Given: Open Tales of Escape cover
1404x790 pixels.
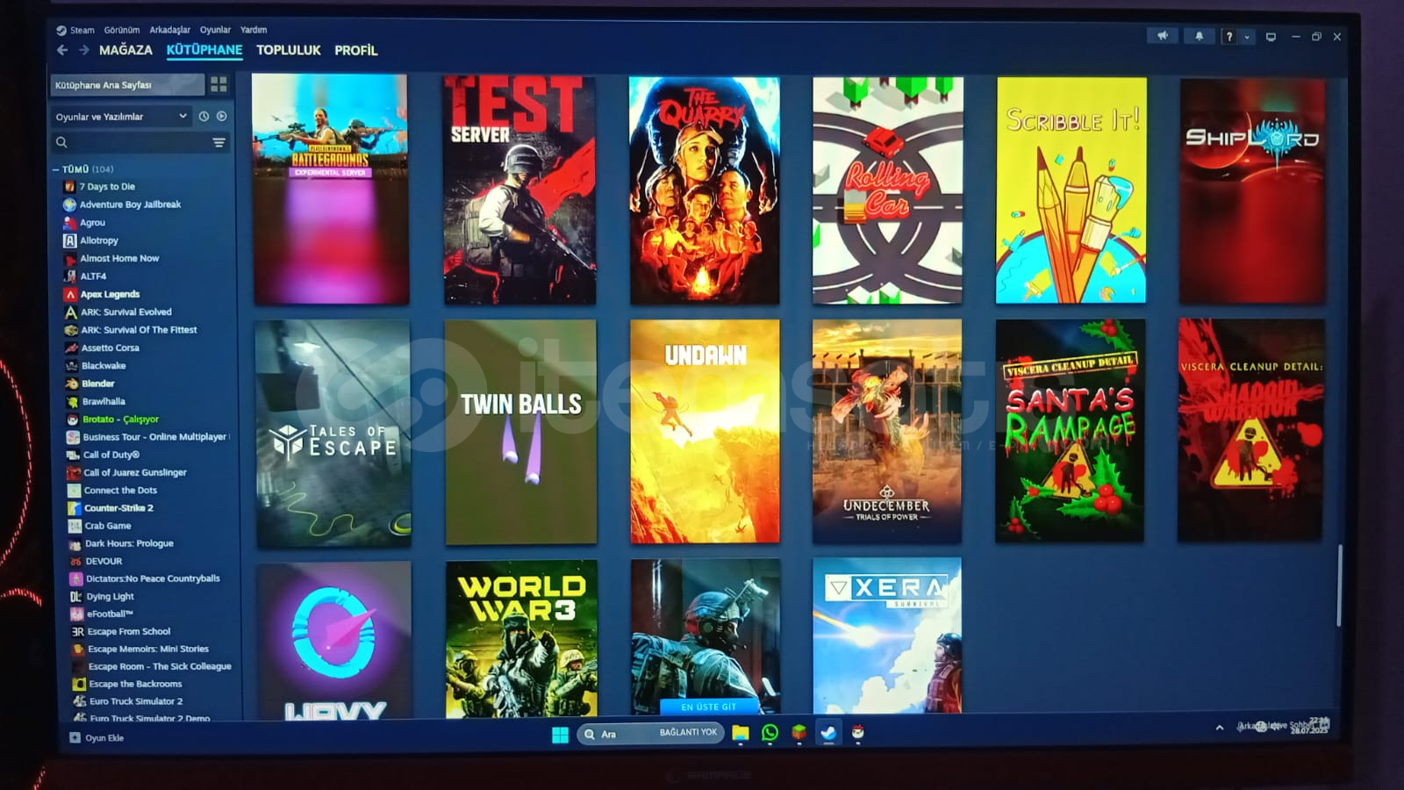Looking at the screenshot, I should point(333,434).
